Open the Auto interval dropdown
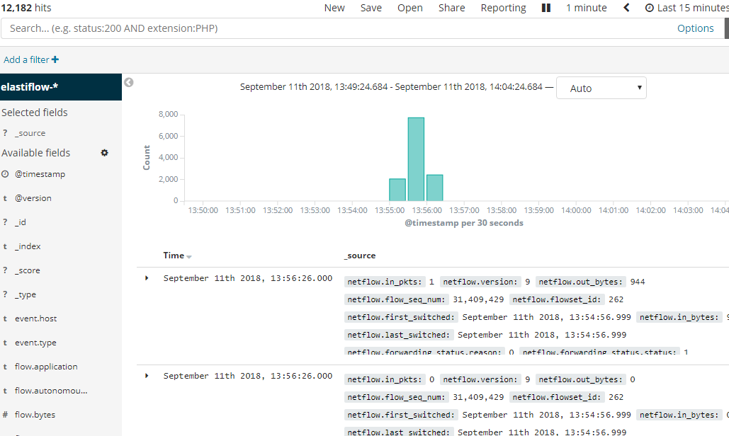Screen dimensions: 729x436 click(x=601, y=88)
